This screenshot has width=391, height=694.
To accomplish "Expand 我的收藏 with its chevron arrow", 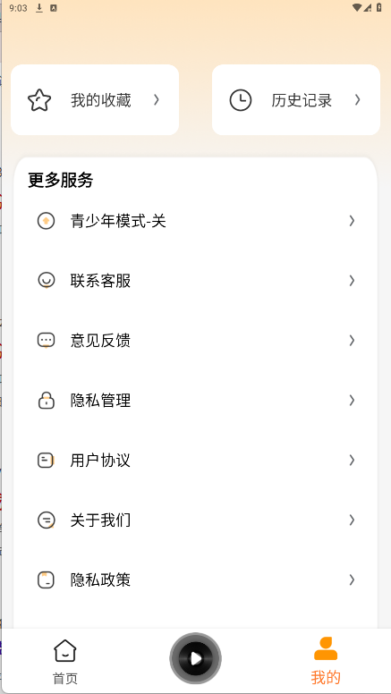I will pos(157,100).
